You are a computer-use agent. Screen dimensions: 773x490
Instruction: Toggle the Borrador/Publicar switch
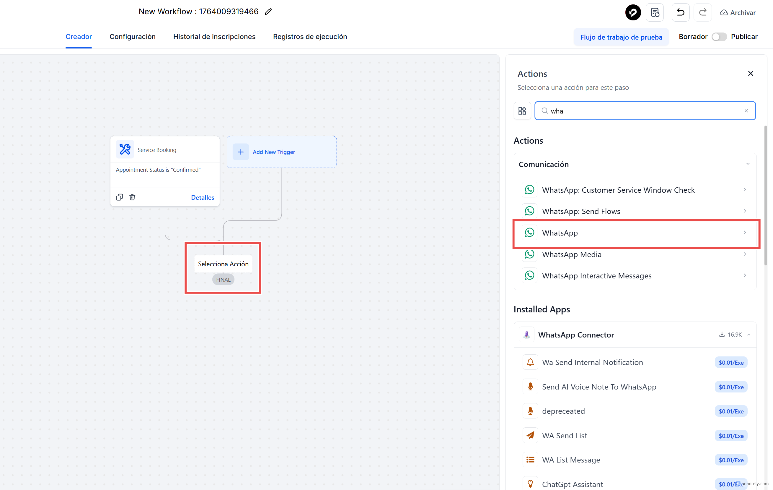[x=719, y=37]
